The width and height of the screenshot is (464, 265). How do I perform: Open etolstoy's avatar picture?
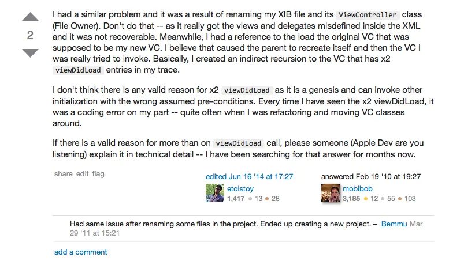click(x=214, y=194)
